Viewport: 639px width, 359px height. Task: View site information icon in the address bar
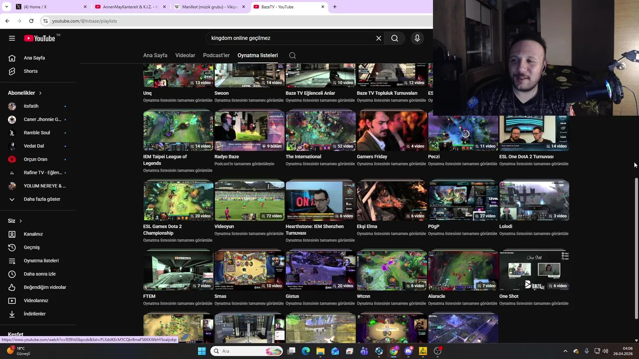[45, 21]
